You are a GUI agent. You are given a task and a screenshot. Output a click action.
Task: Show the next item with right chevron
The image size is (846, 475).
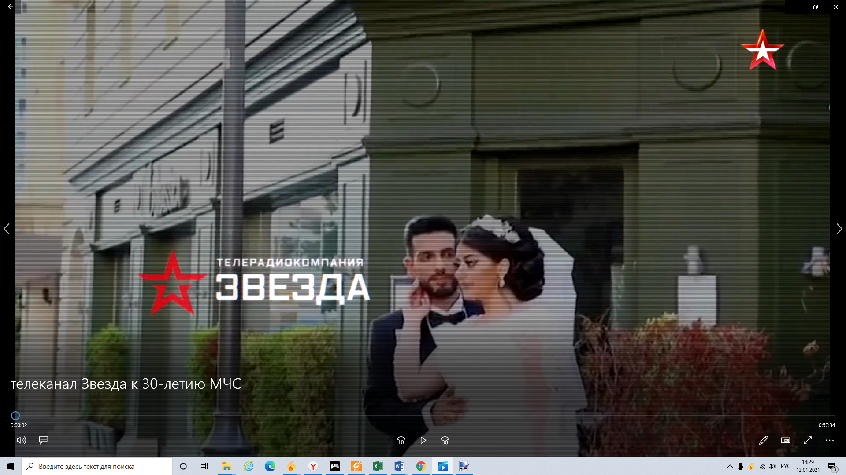(839, 229)
